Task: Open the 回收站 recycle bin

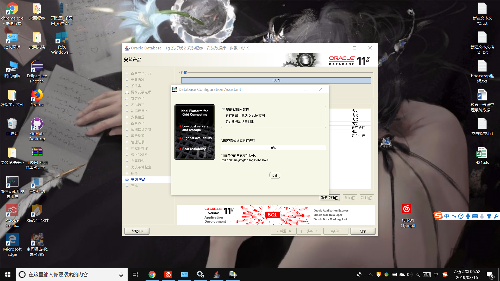Action: click(12, 124)
